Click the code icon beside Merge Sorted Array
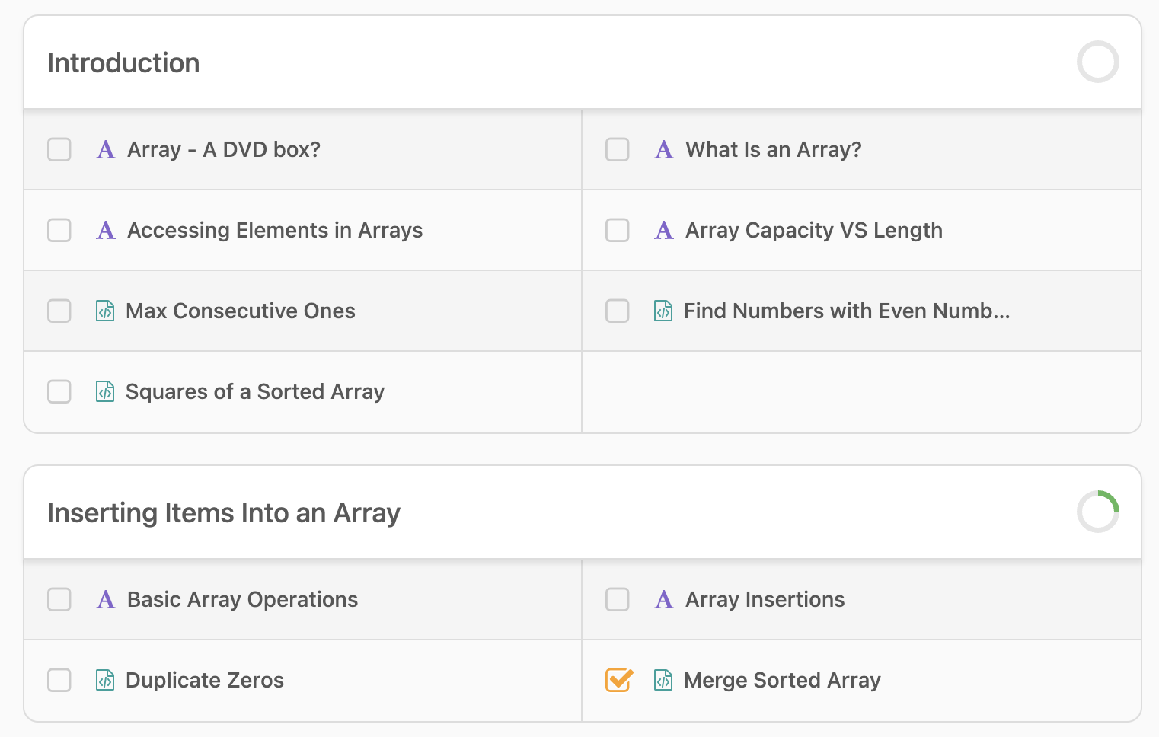The width and height of the screenshot is (1159, 737). pyautogui.click(x=663, y=680)
